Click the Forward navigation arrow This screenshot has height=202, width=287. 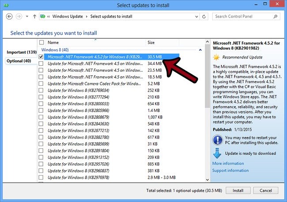point(19,17)
